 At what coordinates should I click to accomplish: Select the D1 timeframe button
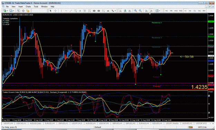click(195, 11)
